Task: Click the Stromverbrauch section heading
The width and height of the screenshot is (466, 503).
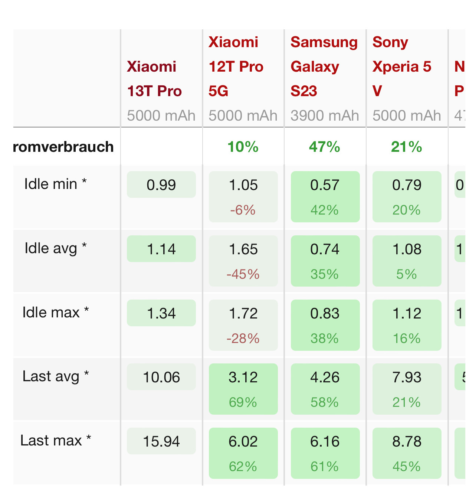Action: 63,147
